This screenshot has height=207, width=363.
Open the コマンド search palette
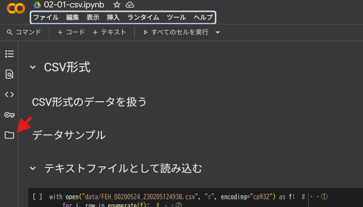point(24,32)
